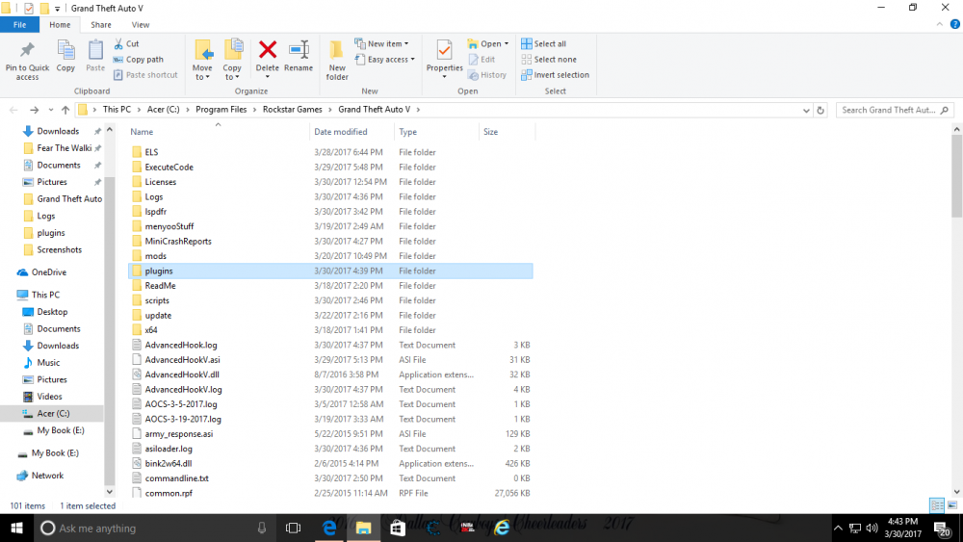
Task: Open Task View on the taskbar
Action: (294, 528)
